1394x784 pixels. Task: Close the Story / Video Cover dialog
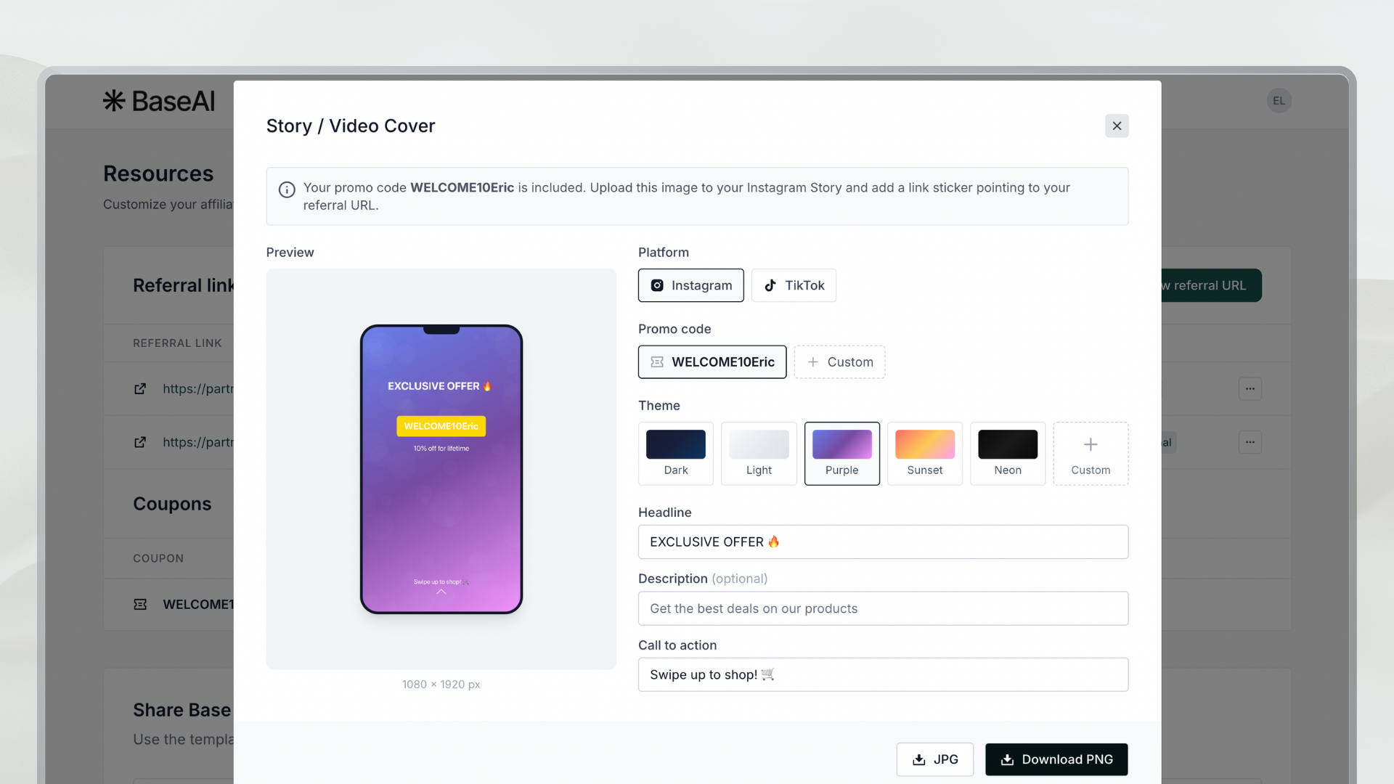point(1117,126)
